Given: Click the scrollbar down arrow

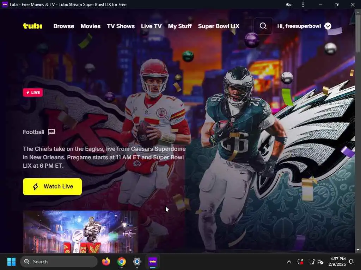Looking at the screenshot, I should [358, 250].
